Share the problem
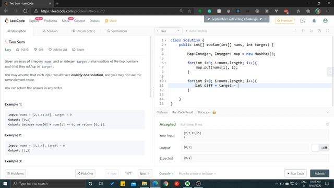This screenshot has height=188, width=334. pyautogui.click(x=78, y=50)
